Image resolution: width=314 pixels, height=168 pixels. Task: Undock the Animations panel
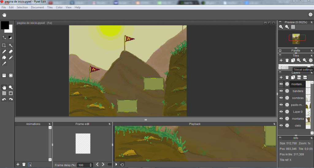point(50,124)
